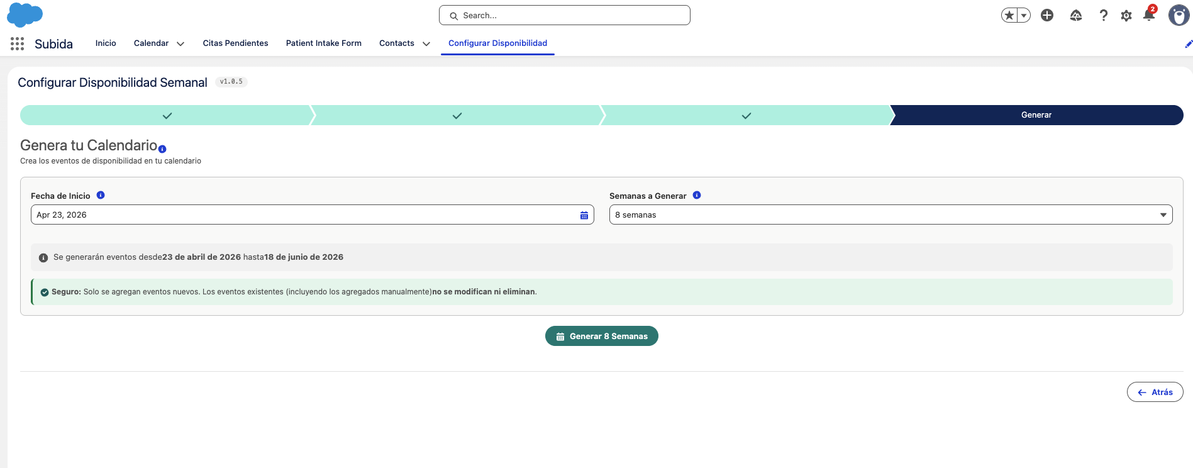Viewport: 1193px width, 468px height.
Task: Open the App Launcher grid icon
Action: click(x=17, y=43)
